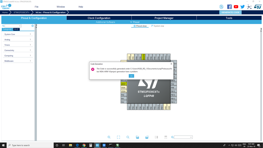The image size is (263, 148).
Task: Rotate chip view counterclockwise icon
Action: tap(147, 137)
